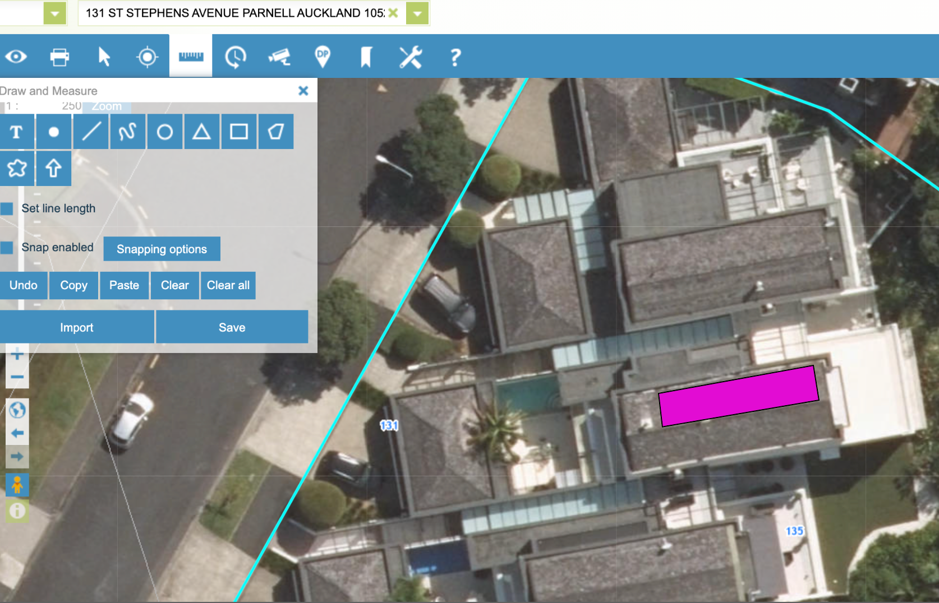This screenshot has width=939, height=603.
Task: Click the magenta drawn rectangle on the roof
Action: coord(739,396)
